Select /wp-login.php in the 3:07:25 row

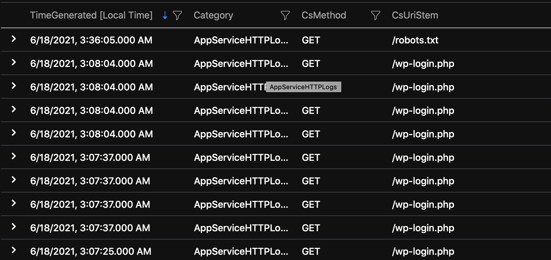tap(423, 251)
